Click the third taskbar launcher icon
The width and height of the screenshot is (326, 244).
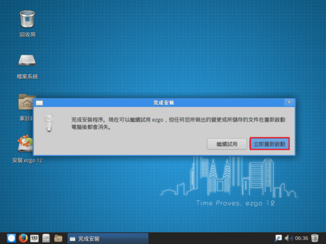pyautogui.click(x=35, y=238)
